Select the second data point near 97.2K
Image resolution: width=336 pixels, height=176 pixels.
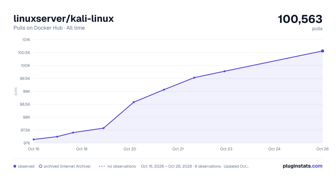pos(57,137)
